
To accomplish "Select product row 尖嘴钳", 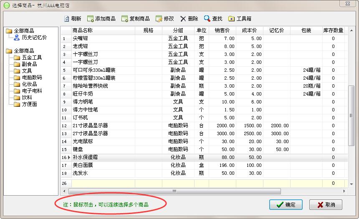I will tap(204, 38).
